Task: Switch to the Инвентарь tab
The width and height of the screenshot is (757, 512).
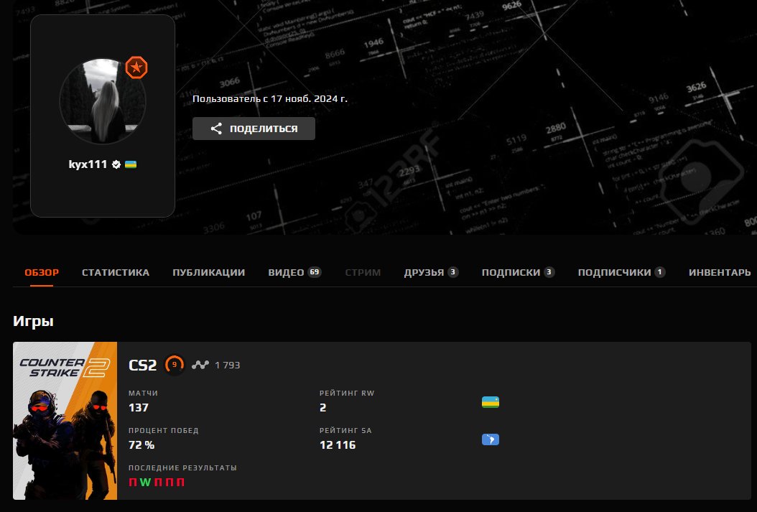Action: [x=720, y=273]
